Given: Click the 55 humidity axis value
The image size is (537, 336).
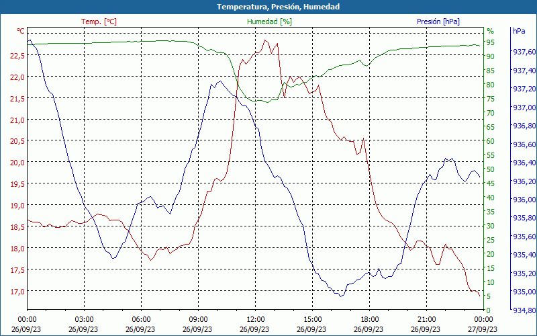Looking at the screenshot, I should click(x=491, y=155).
